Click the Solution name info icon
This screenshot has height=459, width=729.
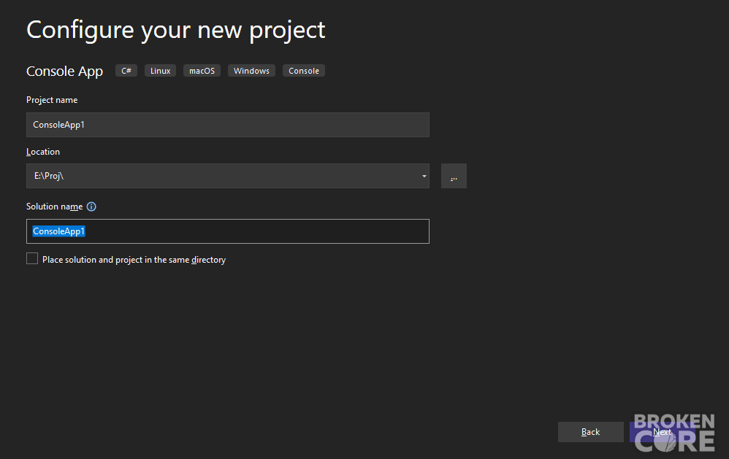[x=91, y=207]
